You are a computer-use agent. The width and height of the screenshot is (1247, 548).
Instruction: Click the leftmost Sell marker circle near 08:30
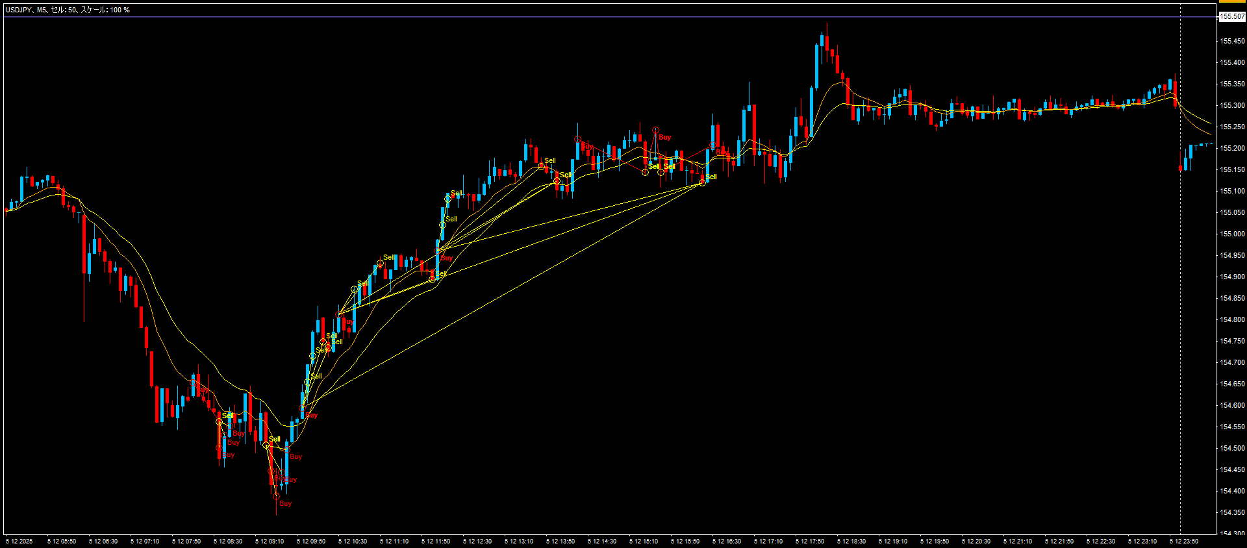click(x=219, y=422)
